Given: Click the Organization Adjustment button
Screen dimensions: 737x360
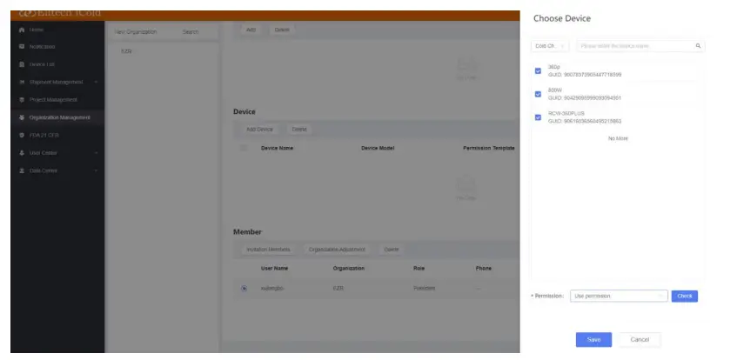Looking at the screenshot, I should point(337,250).
